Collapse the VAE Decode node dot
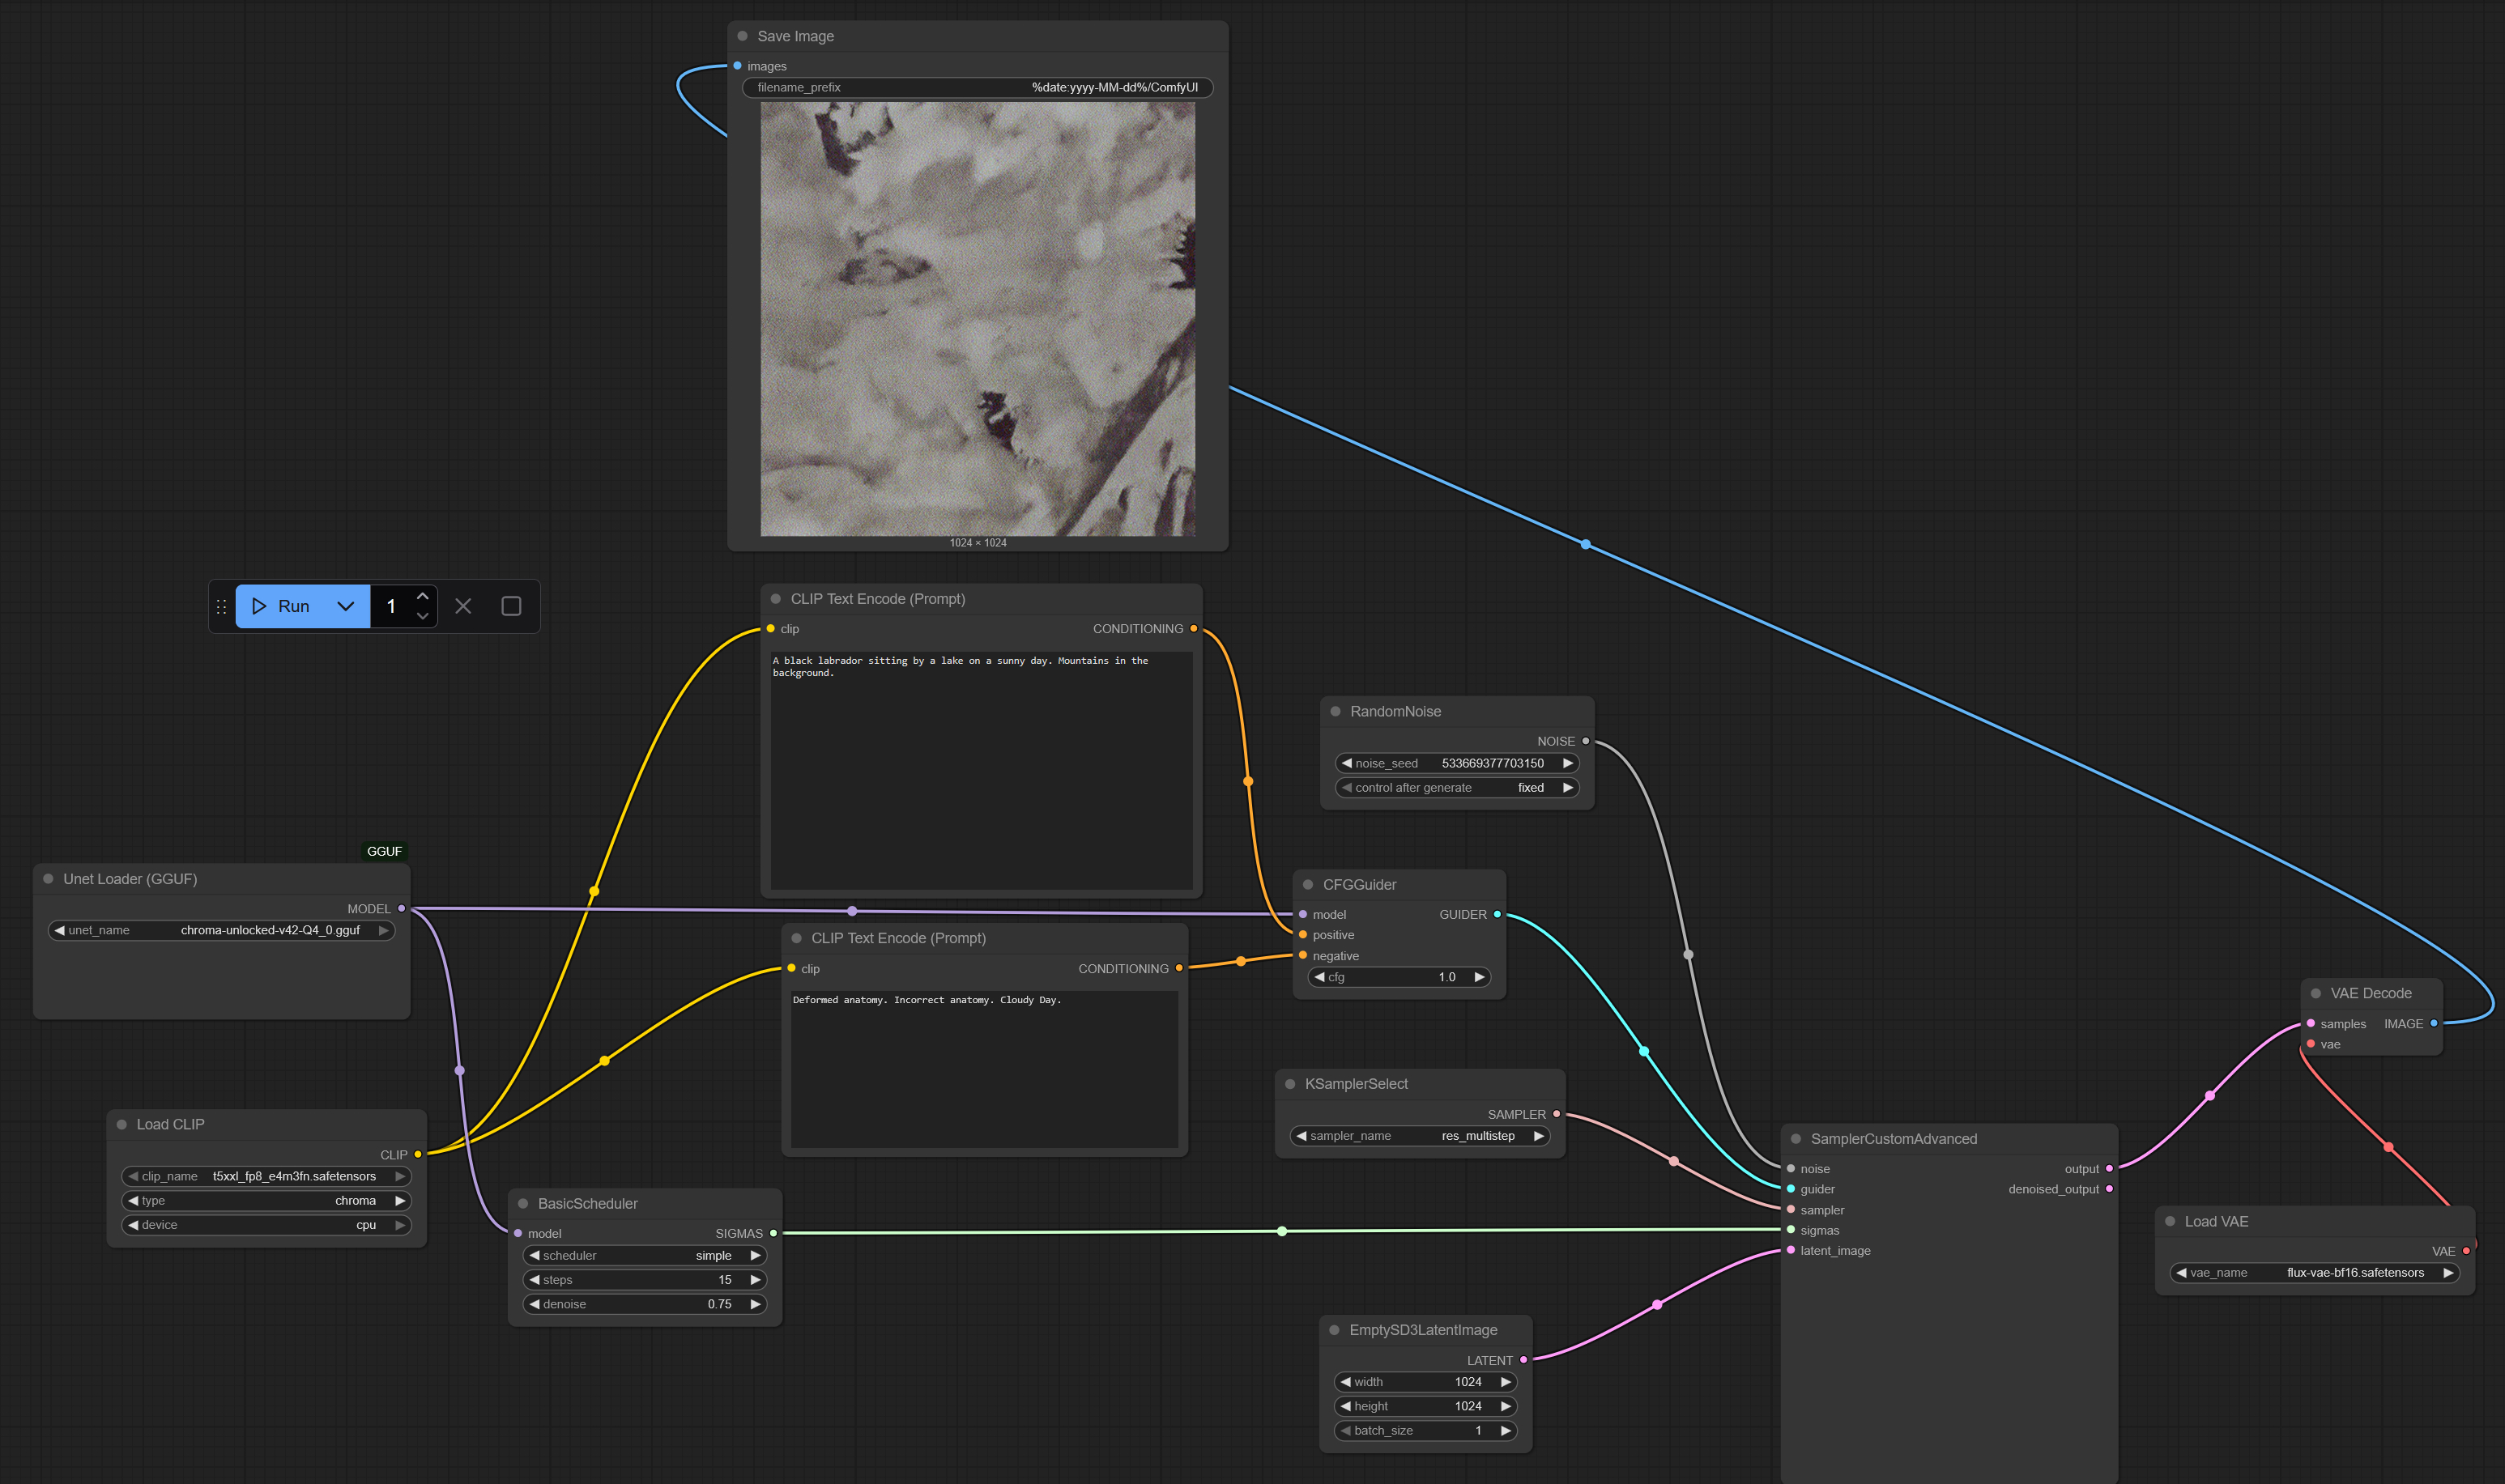 (2316, 993)
